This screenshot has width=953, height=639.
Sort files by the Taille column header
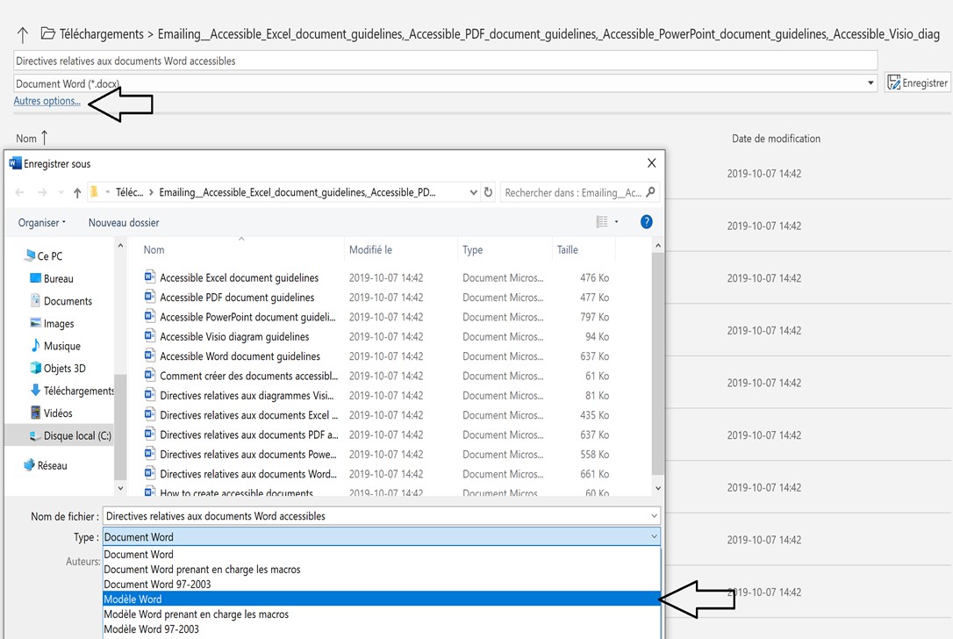(568, 250)
